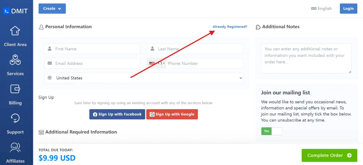Open Billing wallet icon

pyautogui.click(x=15, y=89)
